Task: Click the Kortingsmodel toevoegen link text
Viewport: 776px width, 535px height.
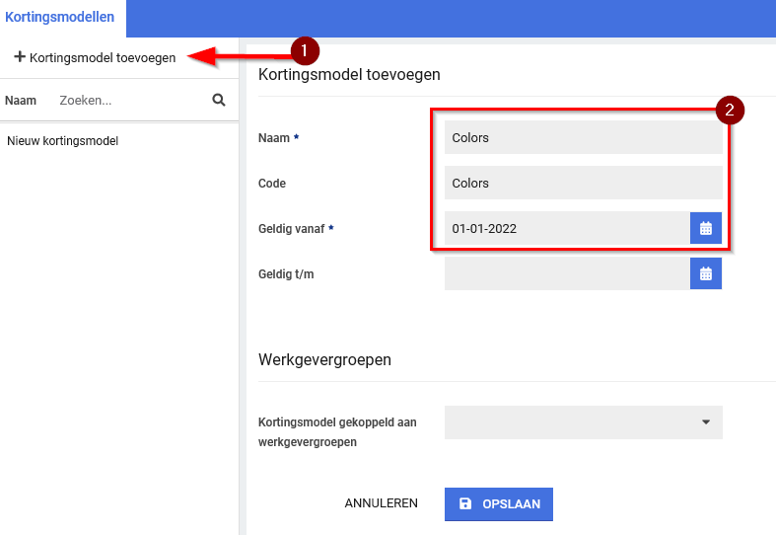Action: point(103,57)
